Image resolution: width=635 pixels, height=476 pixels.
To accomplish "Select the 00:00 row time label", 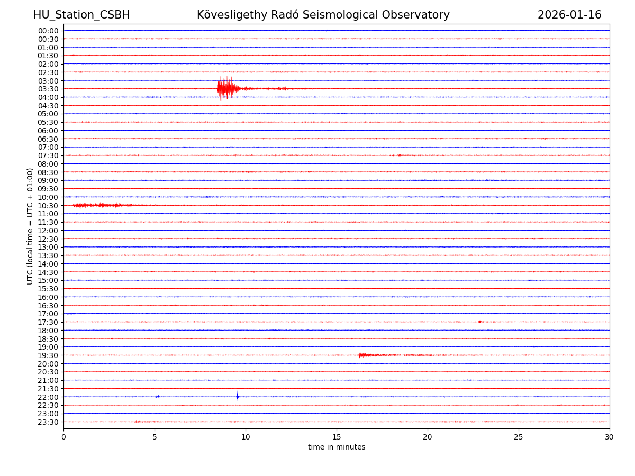I will [x=48, y=31].
